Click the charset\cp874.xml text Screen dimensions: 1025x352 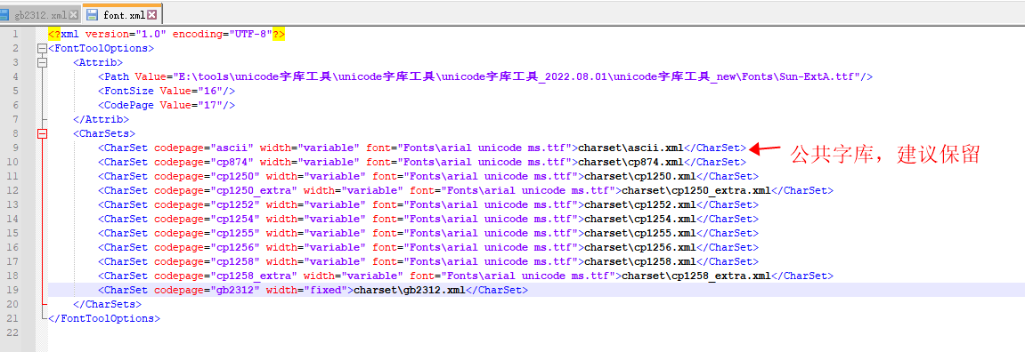631,162
